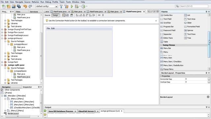This screenshot has height=119, width=211.
Task: Click the New Project toolbar icon
Action: 9,6
